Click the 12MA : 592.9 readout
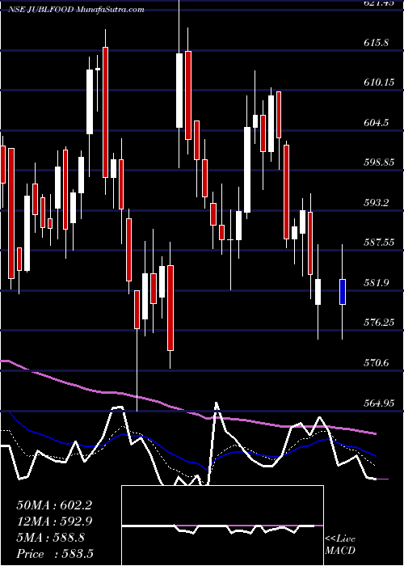Image resolution: width=404 pixels, height=566 pixels. point(54,522)
